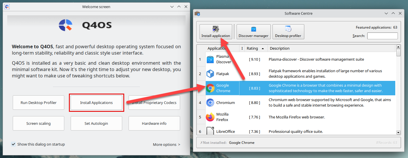This screenshot has height=158, width=408.
Task: Click Install Applications button
Action: (96, 103)
